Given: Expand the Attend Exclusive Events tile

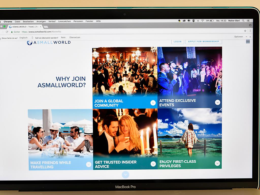Looking at the screenshot, I should (218, 102).
